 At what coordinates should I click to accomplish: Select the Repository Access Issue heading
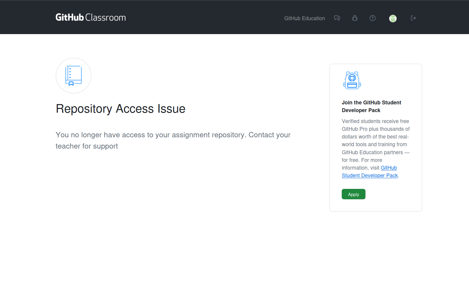[120, 109]
